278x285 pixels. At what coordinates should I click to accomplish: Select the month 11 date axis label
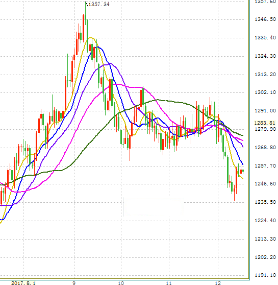pyautogui.click(x=169, y=283)
